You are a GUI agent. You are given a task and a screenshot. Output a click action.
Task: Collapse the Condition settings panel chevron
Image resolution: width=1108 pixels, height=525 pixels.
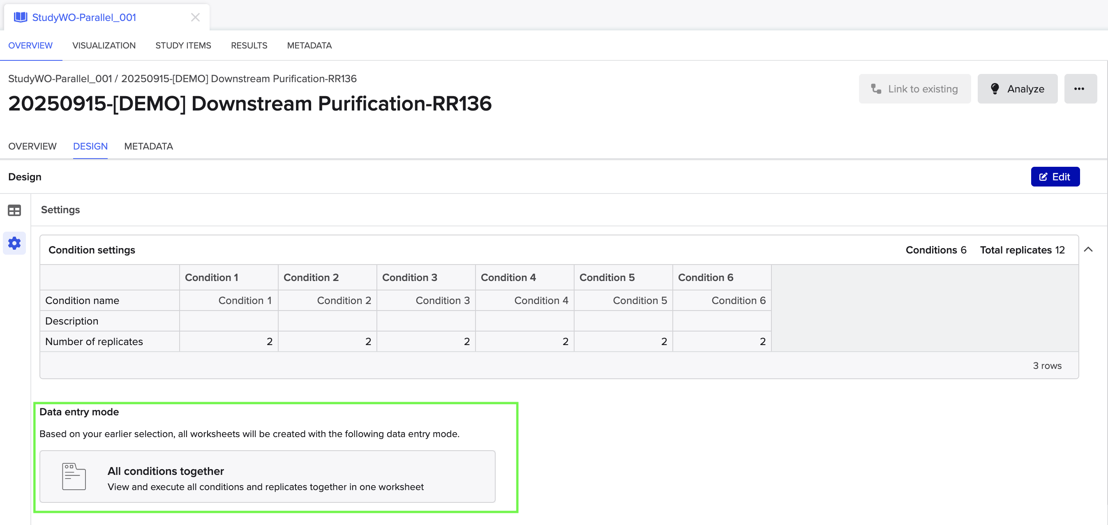tap(1088, 249)
